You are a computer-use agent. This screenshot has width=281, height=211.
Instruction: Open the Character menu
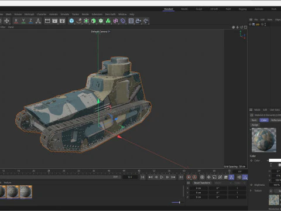pyautogui.click(x=42, y=14)
